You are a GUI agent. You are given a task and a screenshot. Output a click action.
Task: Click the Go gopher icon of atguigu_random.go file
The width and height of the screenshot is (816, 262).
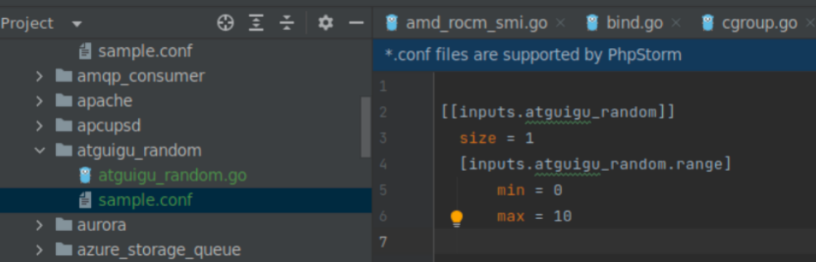(x=85, y=175)
